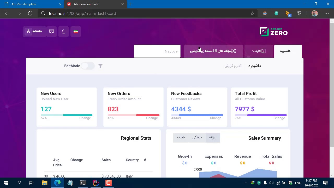Image resolution: width=334 pixels, height=188 pixels.
Task: Click the Growth label in Sales Summary
Action: (185, 156)
